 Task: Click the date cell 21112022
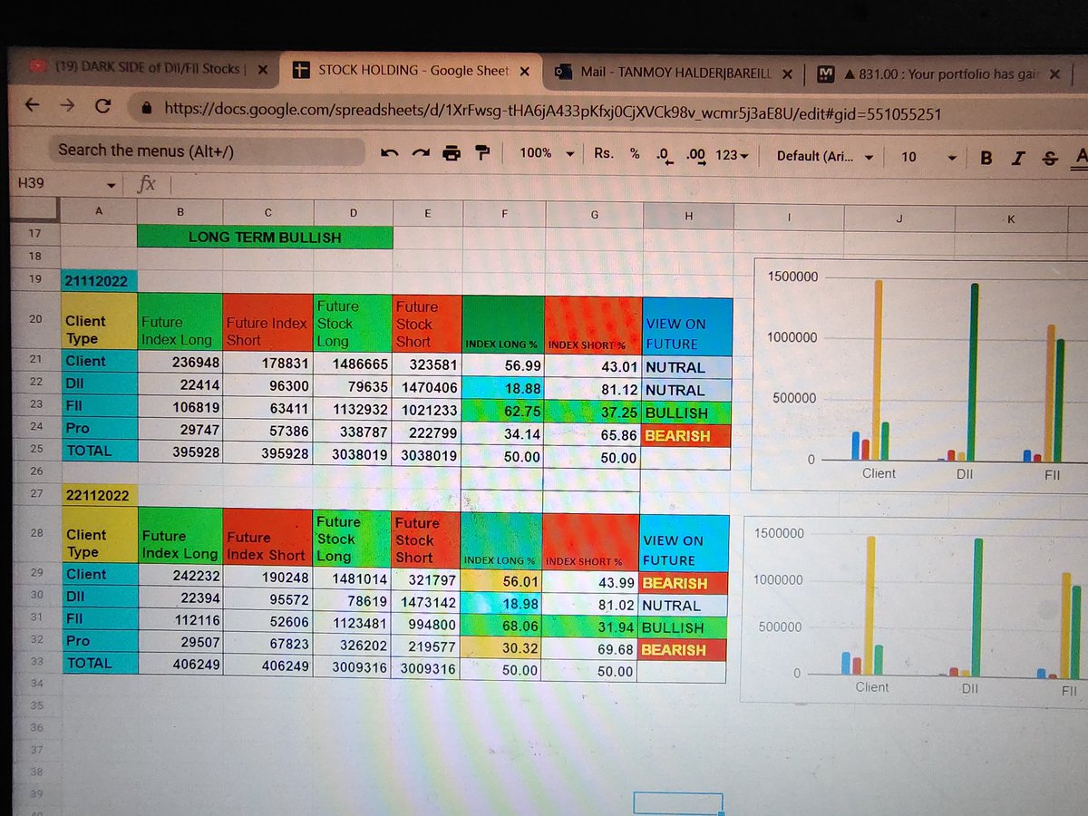pos(99,281)
